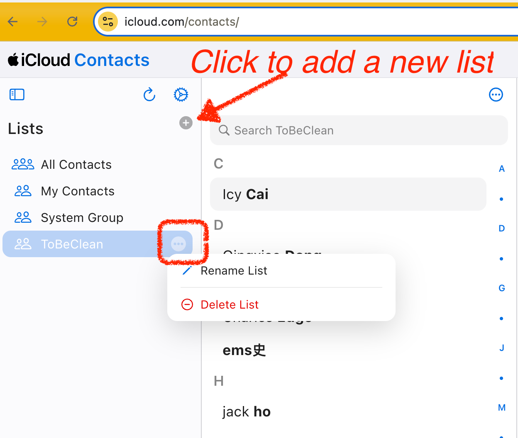Open ToBeClean list options ellipsis
518x438 pixels.
(178, 244)
